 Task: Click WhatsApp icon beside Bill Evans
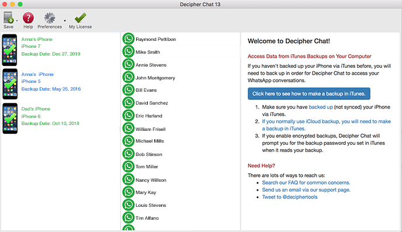(129, 90)
